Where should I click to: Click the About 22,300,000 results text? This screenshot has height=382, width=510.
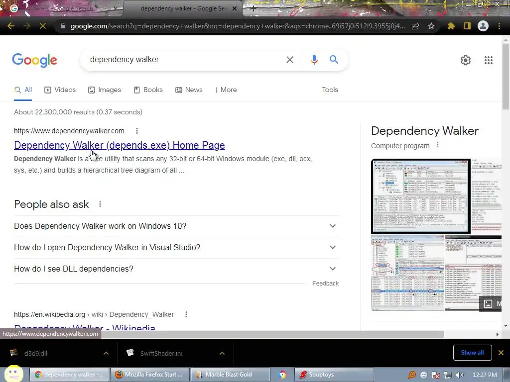(78, 112)
